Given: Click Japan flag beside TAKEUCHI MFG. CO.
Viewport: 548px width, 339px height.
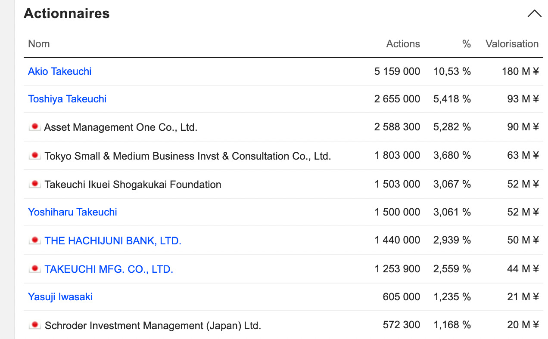Looking at the screenshot, I should click(x=34, y=269).
